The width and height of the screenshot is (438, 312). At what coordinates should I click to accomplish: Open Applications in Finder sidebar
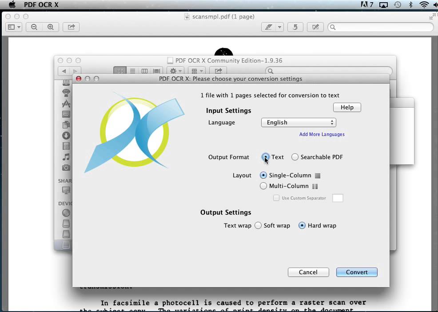[66, 104]
